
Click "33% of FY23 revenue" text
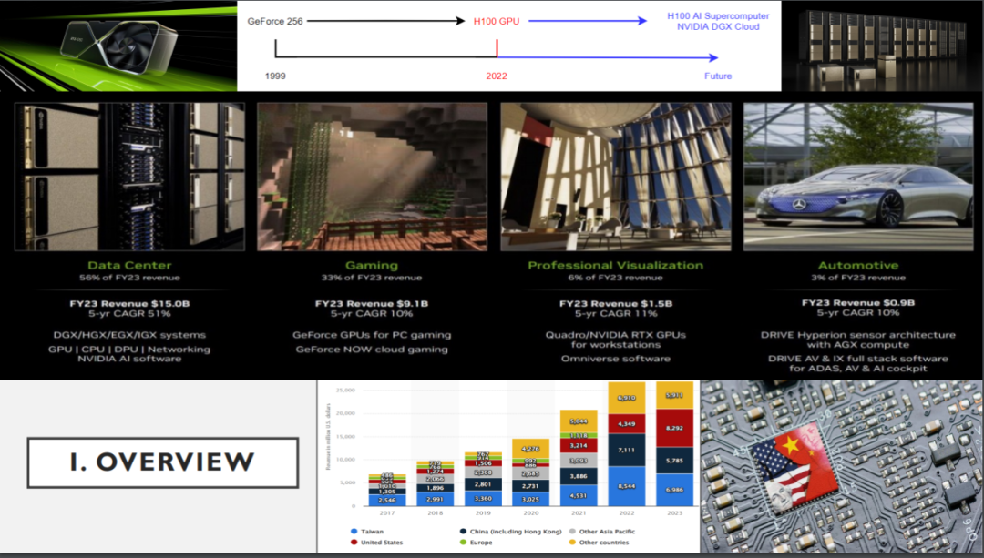click(372, 278)
